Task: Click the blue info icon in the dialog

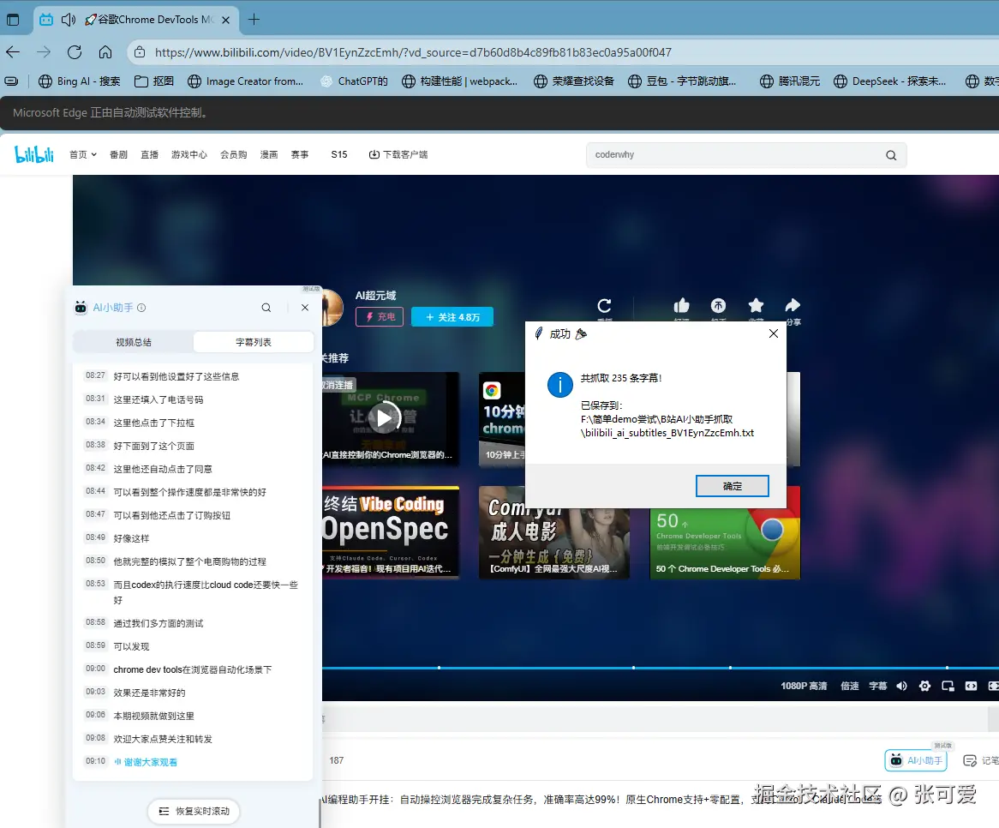Action: [x=560, y=385]
